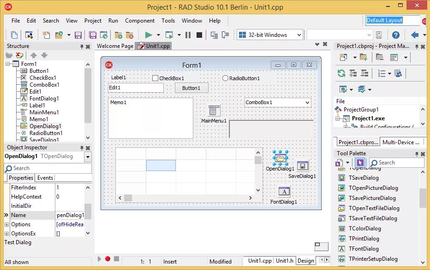Select TFontDialog in Tool Palette

point(364,249)
